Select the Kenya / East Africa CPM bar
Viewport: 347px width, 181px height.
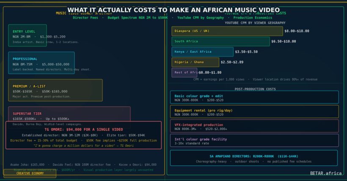203,52
